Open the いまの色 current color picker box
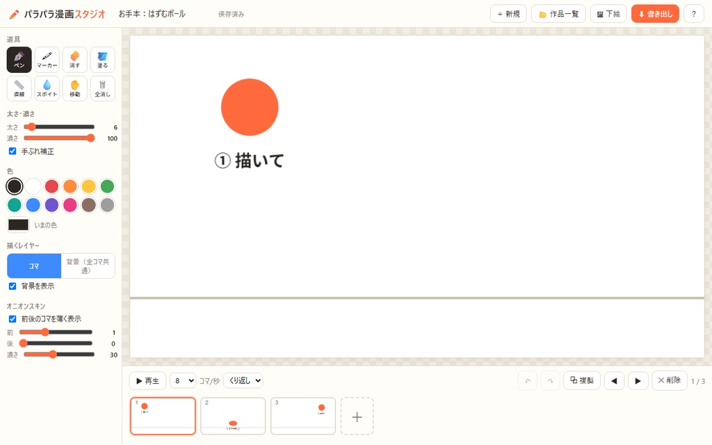This screenshot has width=712, height=445. coord(18,225)
